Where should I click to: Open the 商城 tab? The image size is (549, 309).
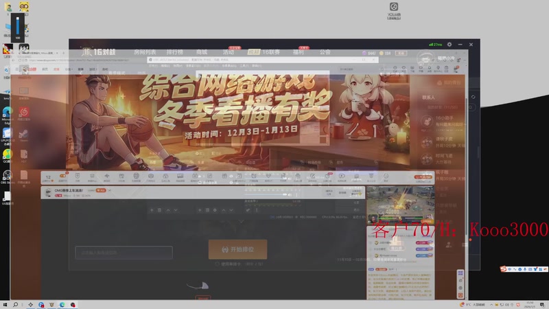pos(202,52)
